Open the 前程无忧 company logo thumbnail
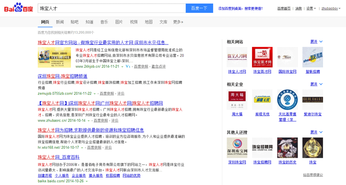346x185 pixels. coord(262,100)
